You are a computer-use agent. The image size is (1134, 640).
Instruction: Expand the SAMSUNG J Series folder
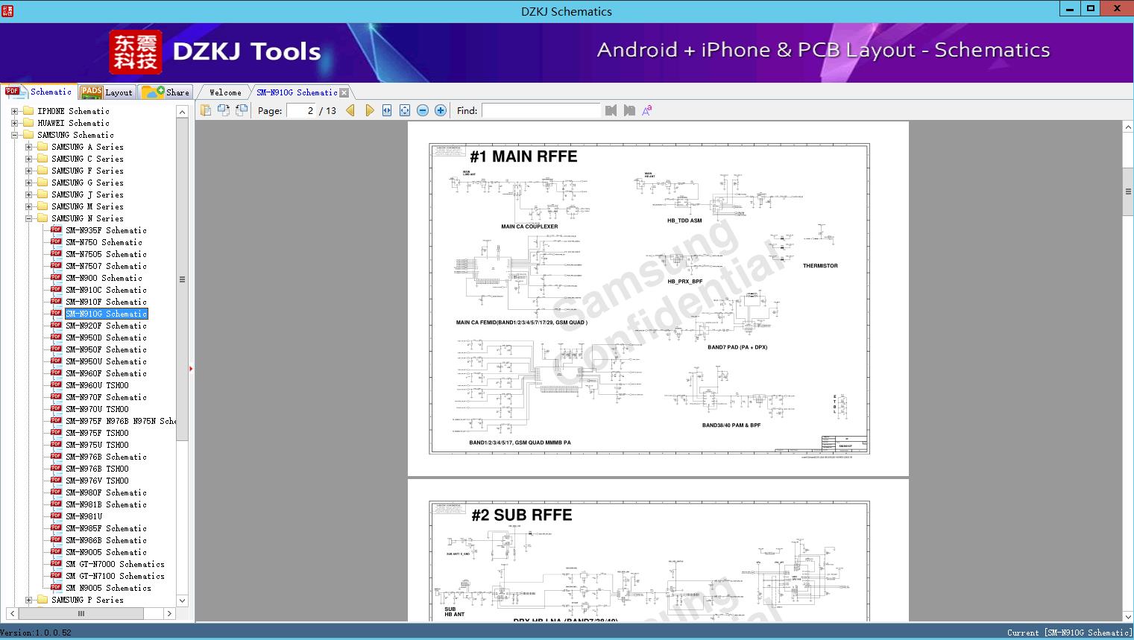coord(28,194)
